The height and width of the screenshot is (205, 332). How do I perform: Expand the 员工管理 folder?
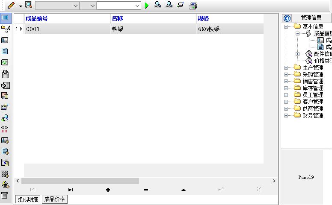[x=286, y=95]
